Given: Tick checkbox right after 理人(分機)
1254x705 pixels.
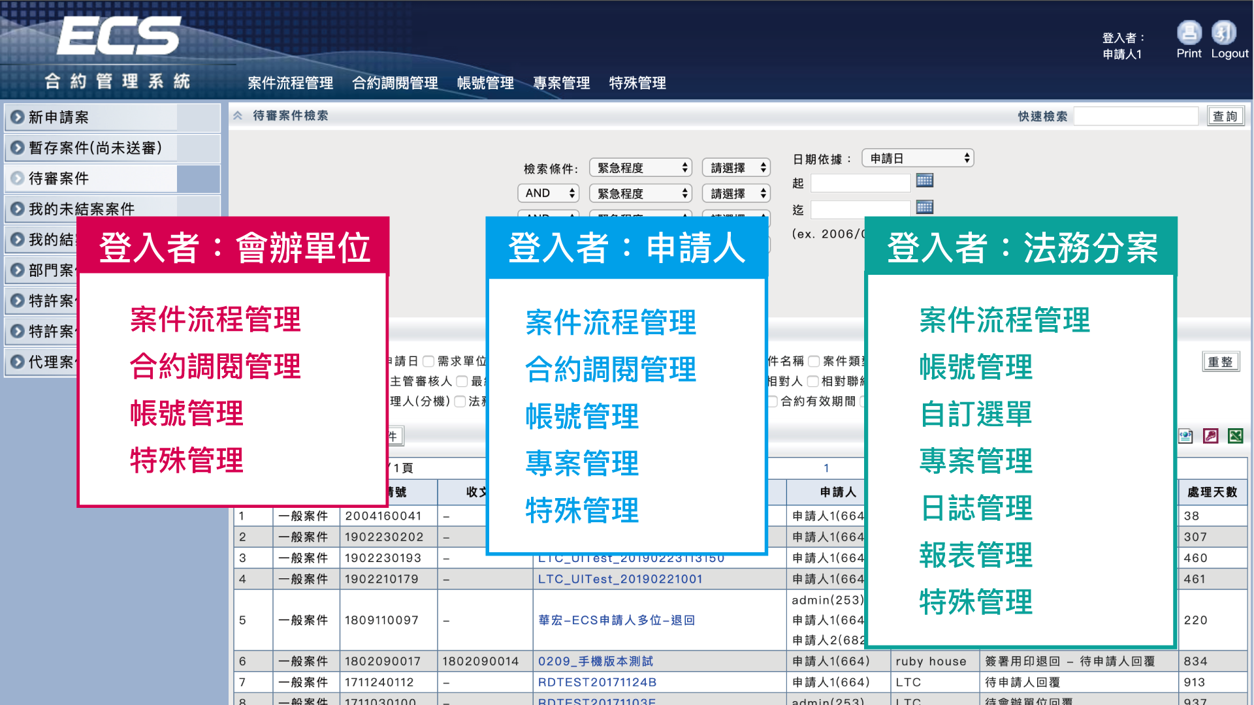Looking at the screenshot, I should pyautogui.click(x=460, y=402).
